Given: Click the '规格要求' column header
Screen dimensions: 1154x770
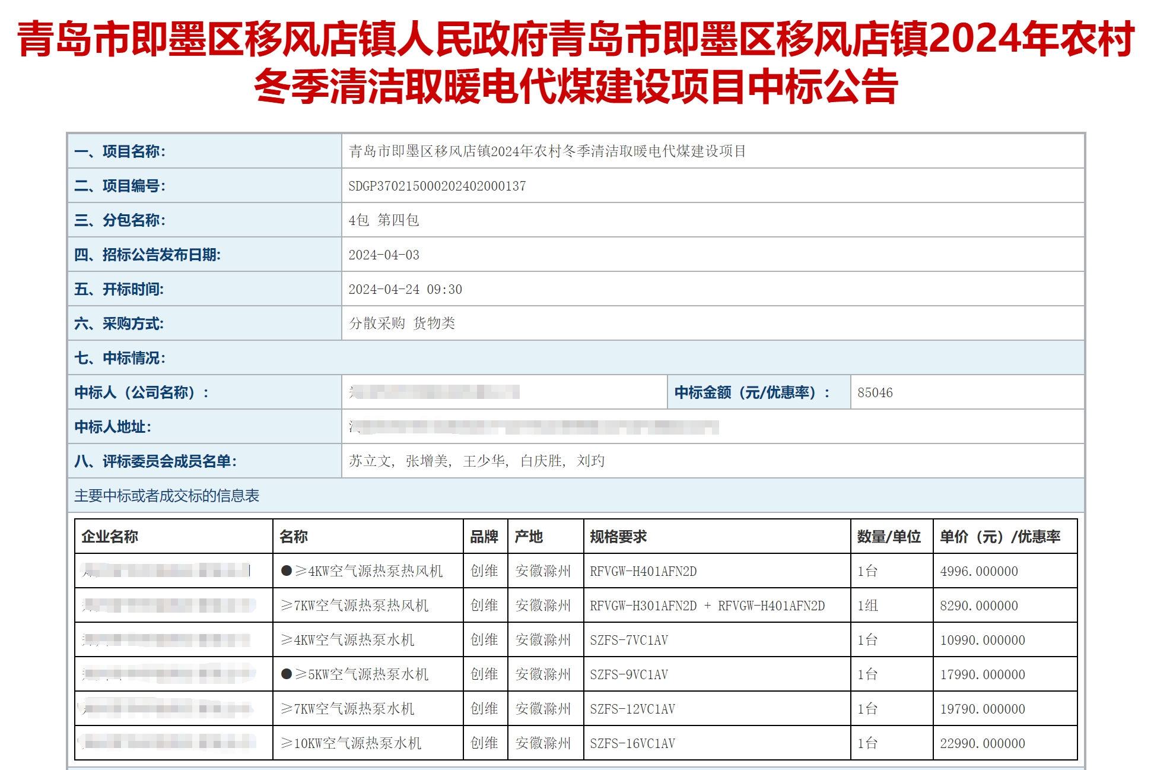Looking at the screenshot, I should click(x=618, y=537).
